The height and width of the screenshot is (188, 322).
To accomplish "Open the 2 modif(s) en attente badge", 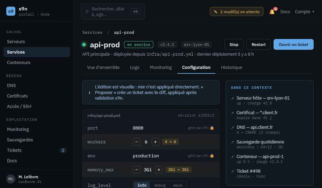I will 237,12.
